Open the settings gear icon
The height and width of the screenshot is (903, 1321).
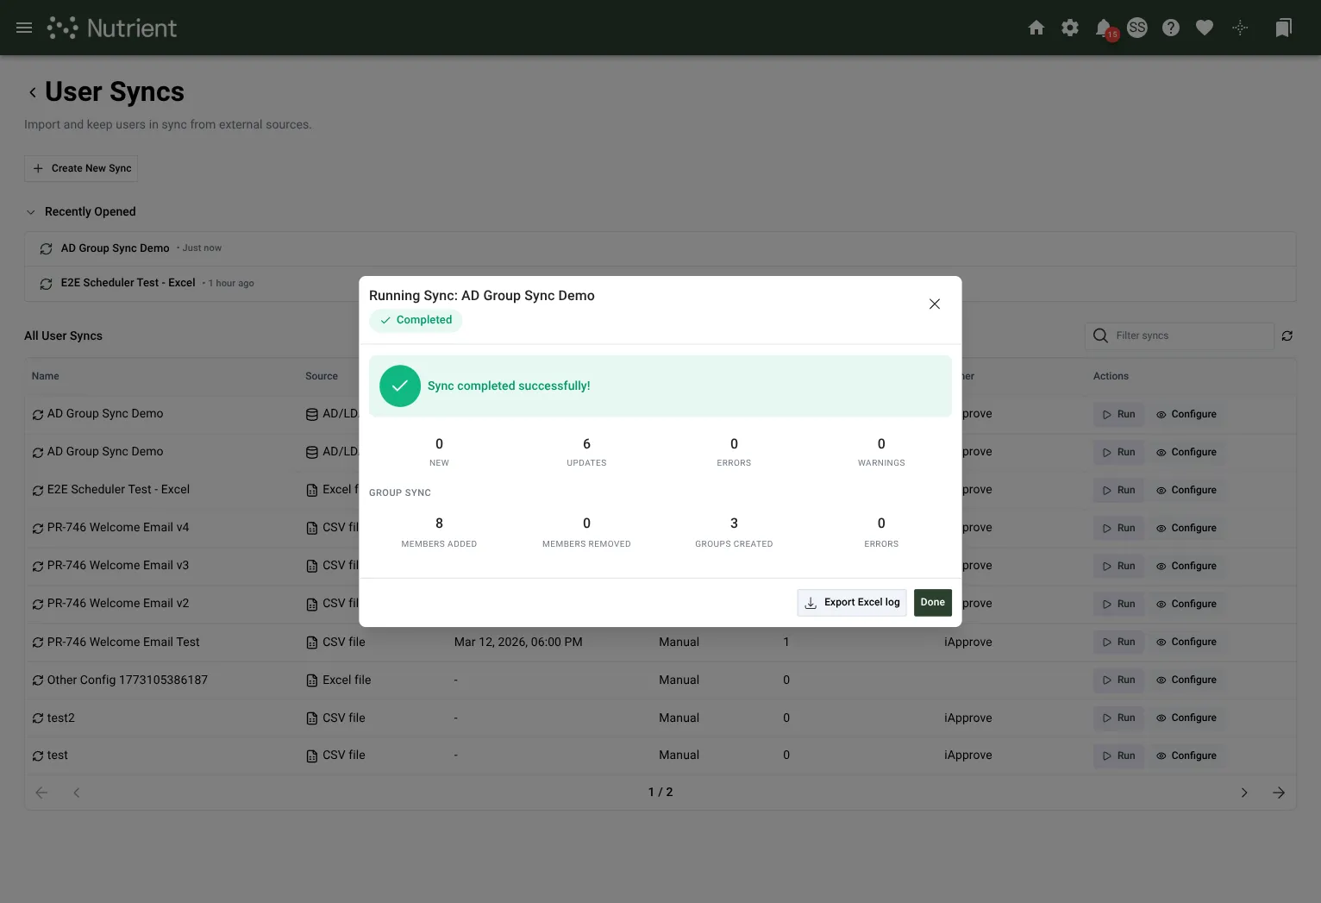coord(1070,28)
